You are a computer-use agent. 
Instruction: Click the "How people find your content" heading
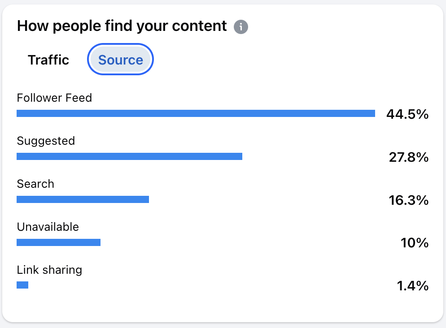[122, 26]
